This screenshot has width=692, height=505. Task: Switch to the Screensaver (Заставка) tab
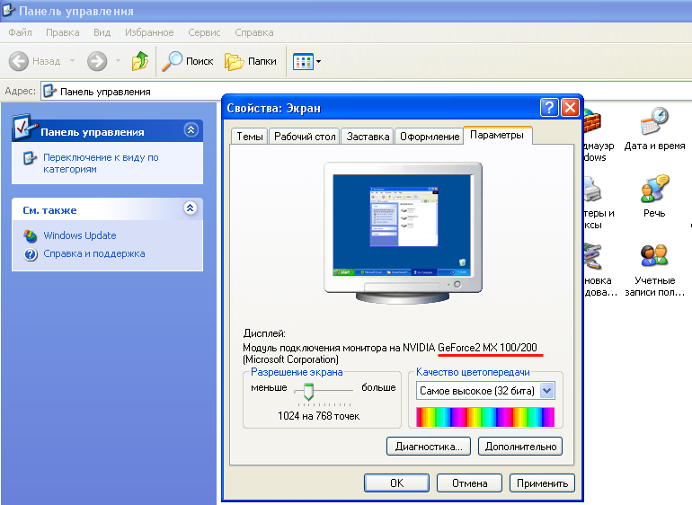[368, 137]
